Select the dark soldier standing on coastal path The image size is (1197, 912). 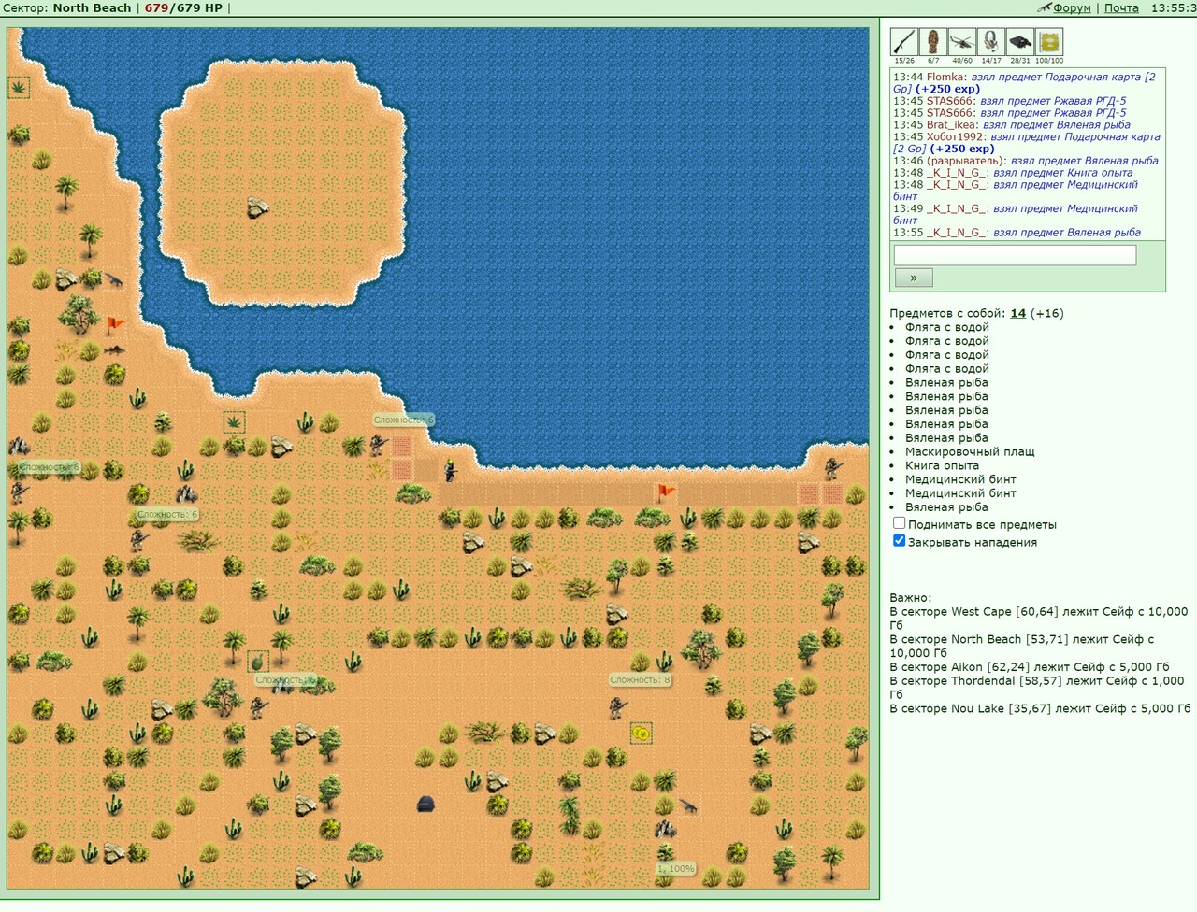[x=450, y=469]
